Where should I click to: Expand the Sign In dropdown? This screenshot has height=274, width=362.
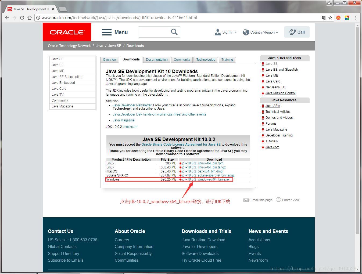235,33
